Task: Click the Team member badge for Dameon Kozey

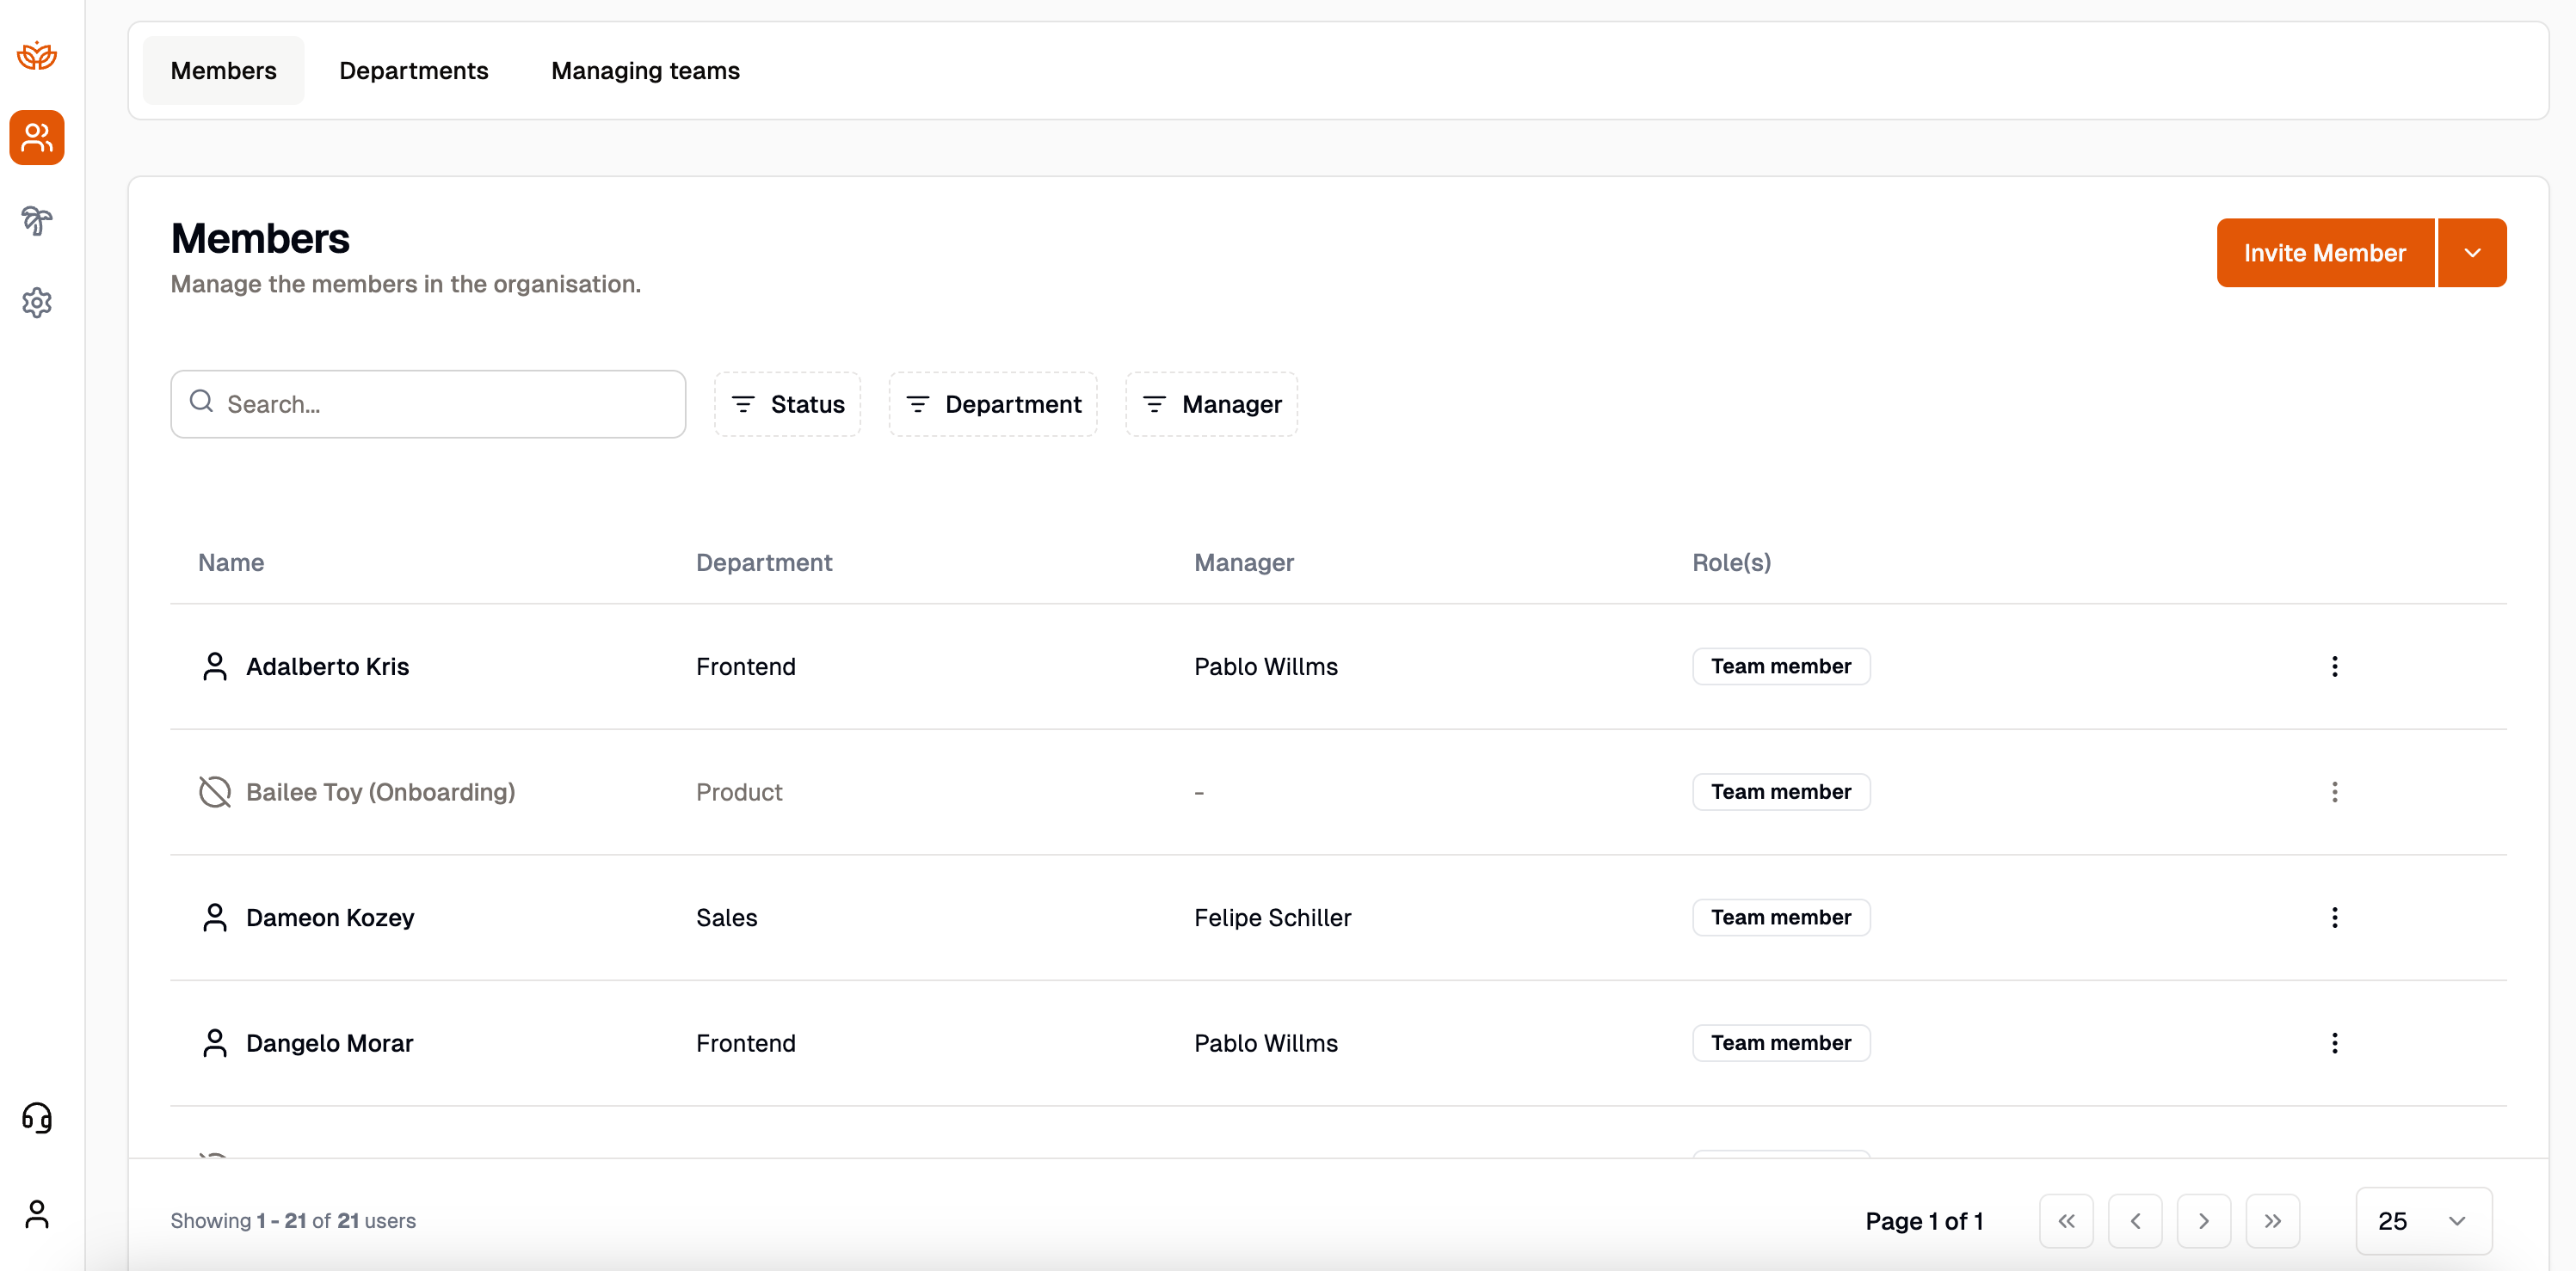Action: [x=1781, y=918]
